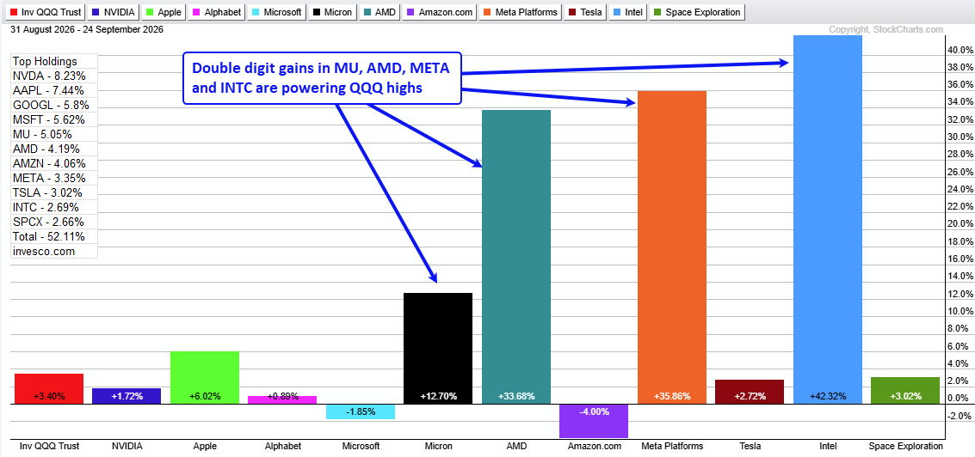Toggle the Amazon.com legend button
The width and height of the screenshot is (975, 457).
tap(439, 12)
